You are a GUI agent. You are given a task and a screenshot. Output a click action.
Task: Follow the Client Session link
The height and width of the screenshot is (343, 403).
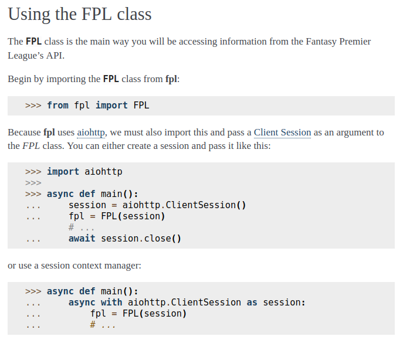(x=283, y=133)
